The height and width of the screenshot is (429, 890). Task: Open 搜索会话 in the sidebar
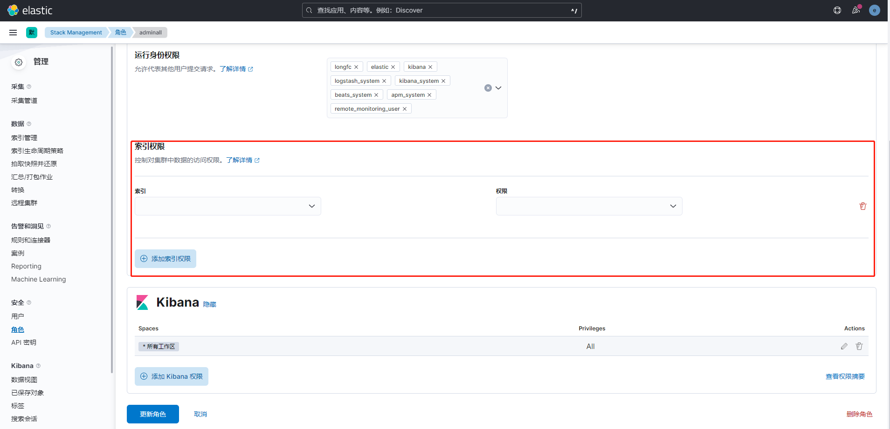point(24,419)
